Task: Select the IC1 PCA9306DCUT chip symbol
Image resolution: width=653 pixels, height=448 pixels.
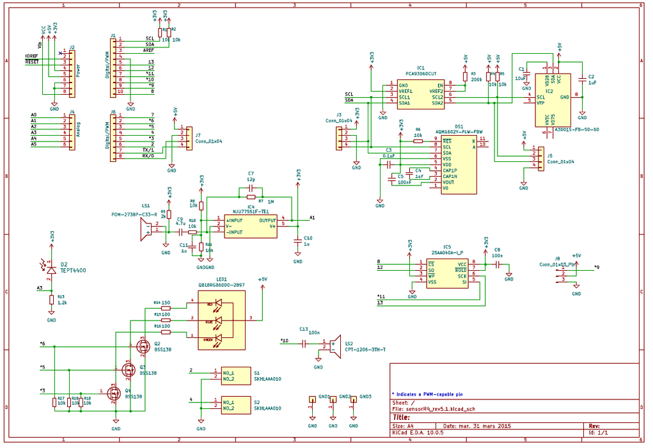Action: click(421, 93)
